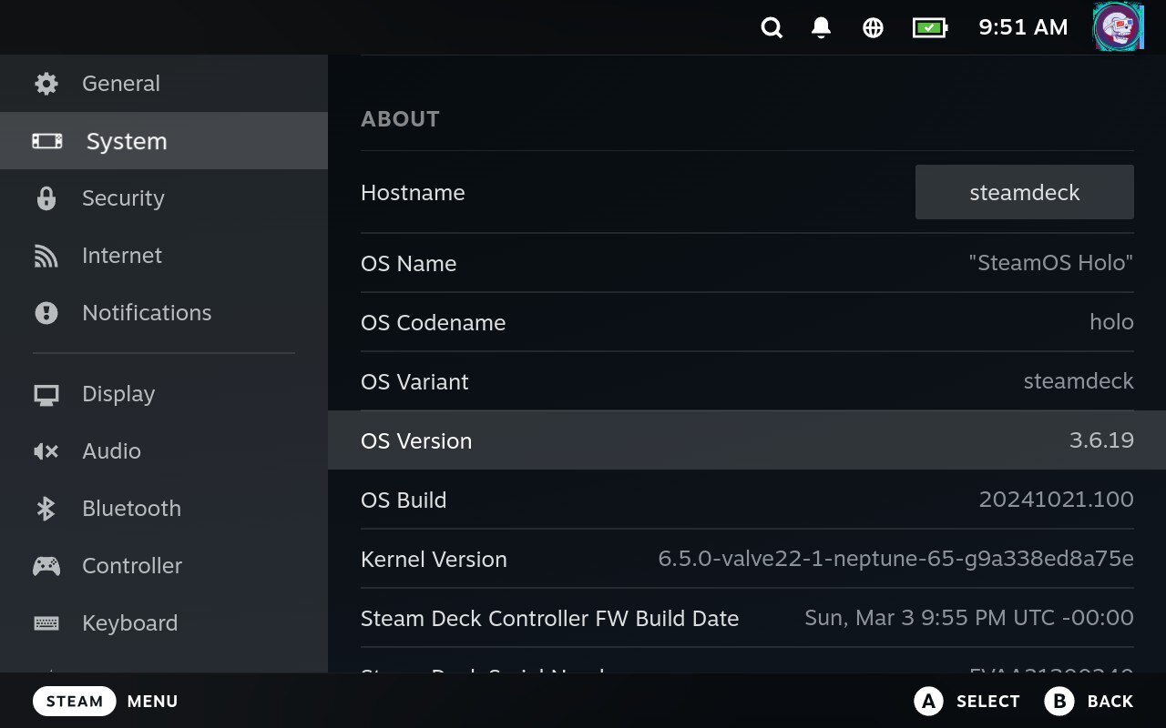This screenshot has height=728, width=1166.
Task: Click the Security padlock icon
Action: pyautogui.click(x=46, y=198)
